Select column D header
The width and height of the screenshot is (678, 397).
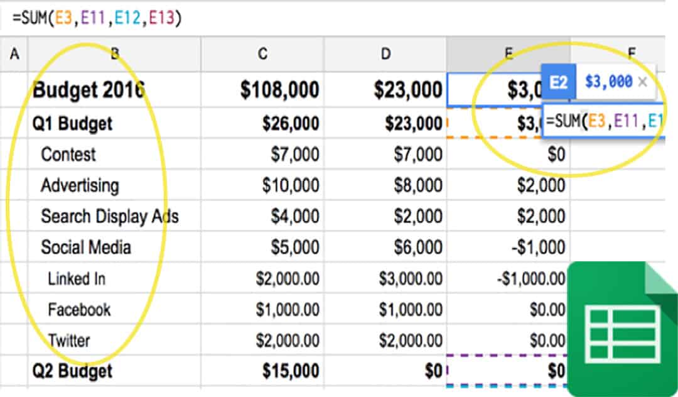(x=385, y=55)
